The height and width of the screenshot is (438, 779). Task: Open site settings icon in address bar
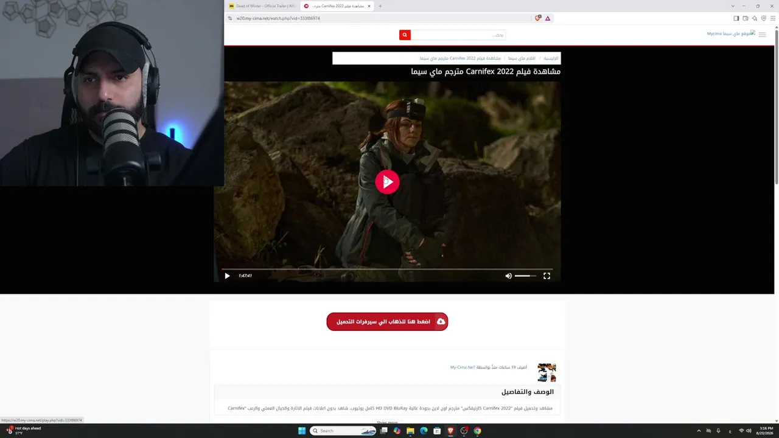pos(230,18)
